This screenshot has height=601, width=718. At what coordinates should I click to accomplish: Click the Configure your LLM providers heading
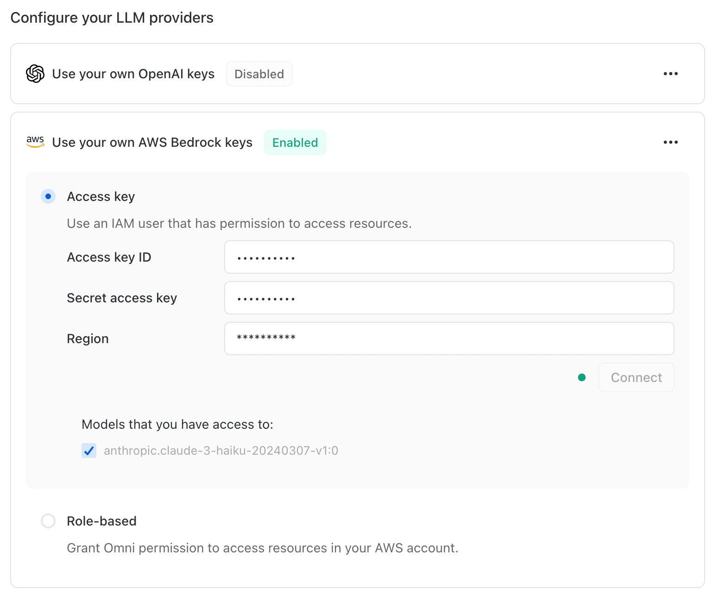[112, 18]
